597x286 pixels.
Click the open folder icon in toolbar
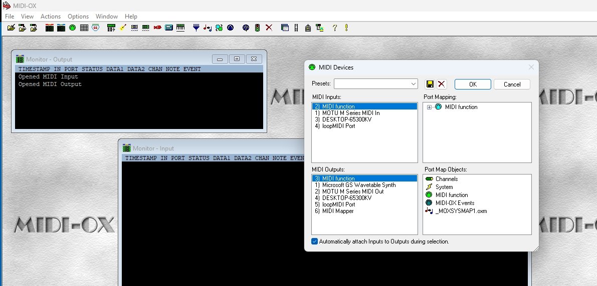click(11, 27)
